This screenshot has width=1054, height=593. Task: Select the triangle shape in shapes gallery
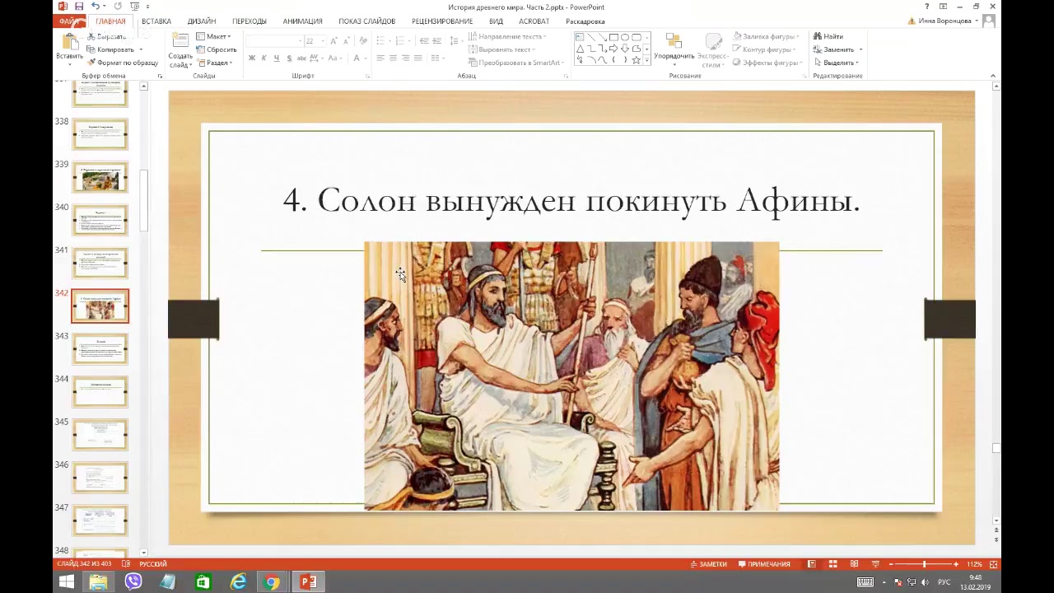pyautogui.click(x=580, y=49)
